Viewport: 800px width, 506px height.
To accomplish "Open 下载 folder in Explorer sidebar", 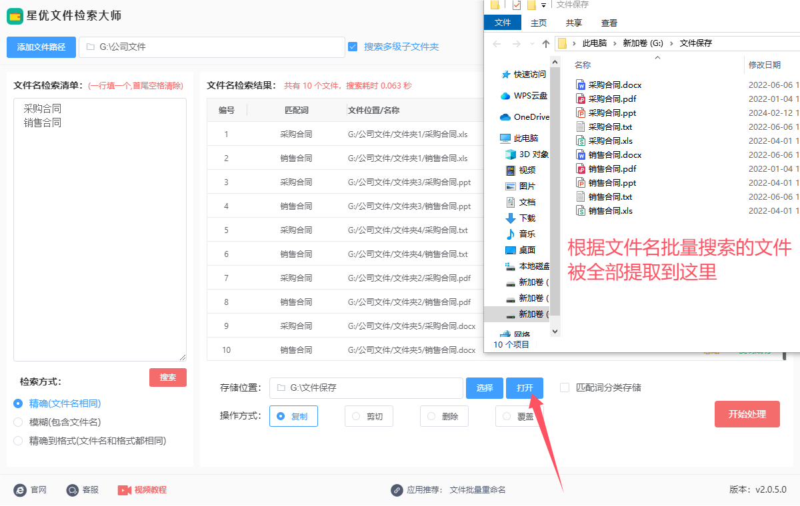I will pos(521,218).
